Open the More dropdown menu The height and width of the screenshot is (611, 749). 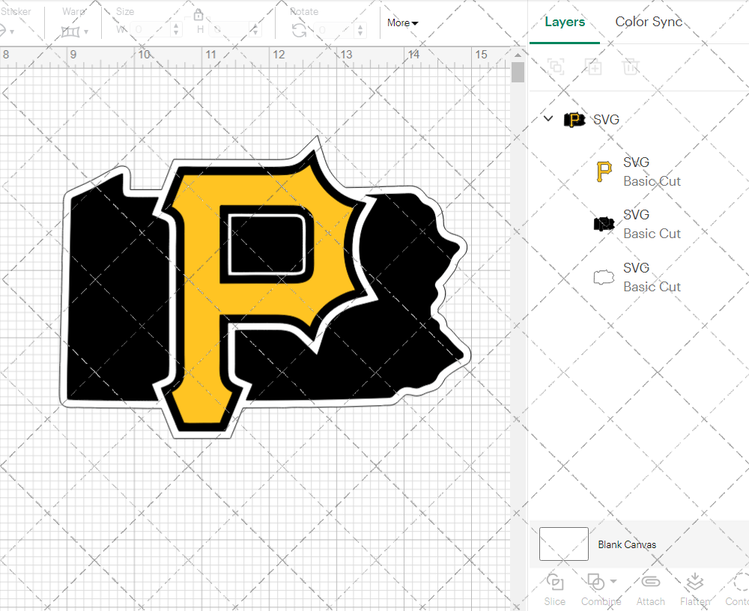pos(403,22)
